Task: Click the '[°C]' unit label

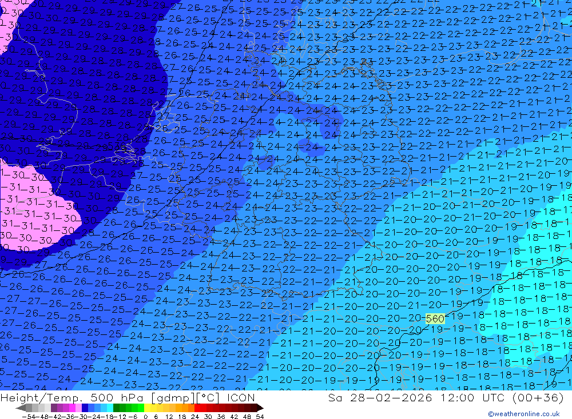Action: (x=207, y=397)
